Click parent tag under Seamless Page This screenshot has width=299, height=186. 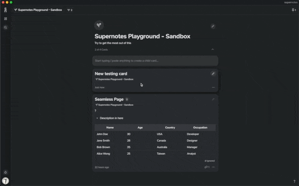point(114,105)
